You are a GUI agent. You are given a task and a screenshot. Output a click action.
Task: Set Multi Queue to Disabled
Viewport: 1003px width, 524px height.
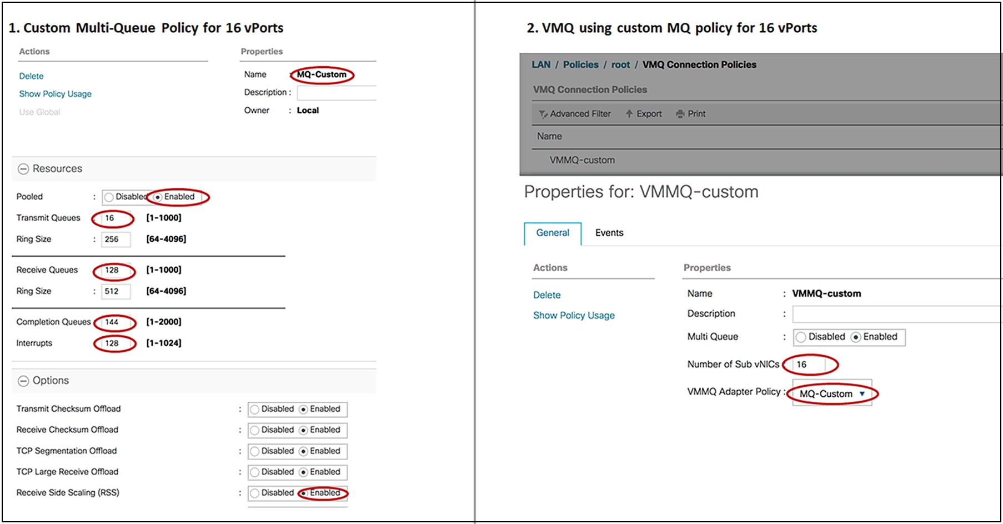[801, 337]
